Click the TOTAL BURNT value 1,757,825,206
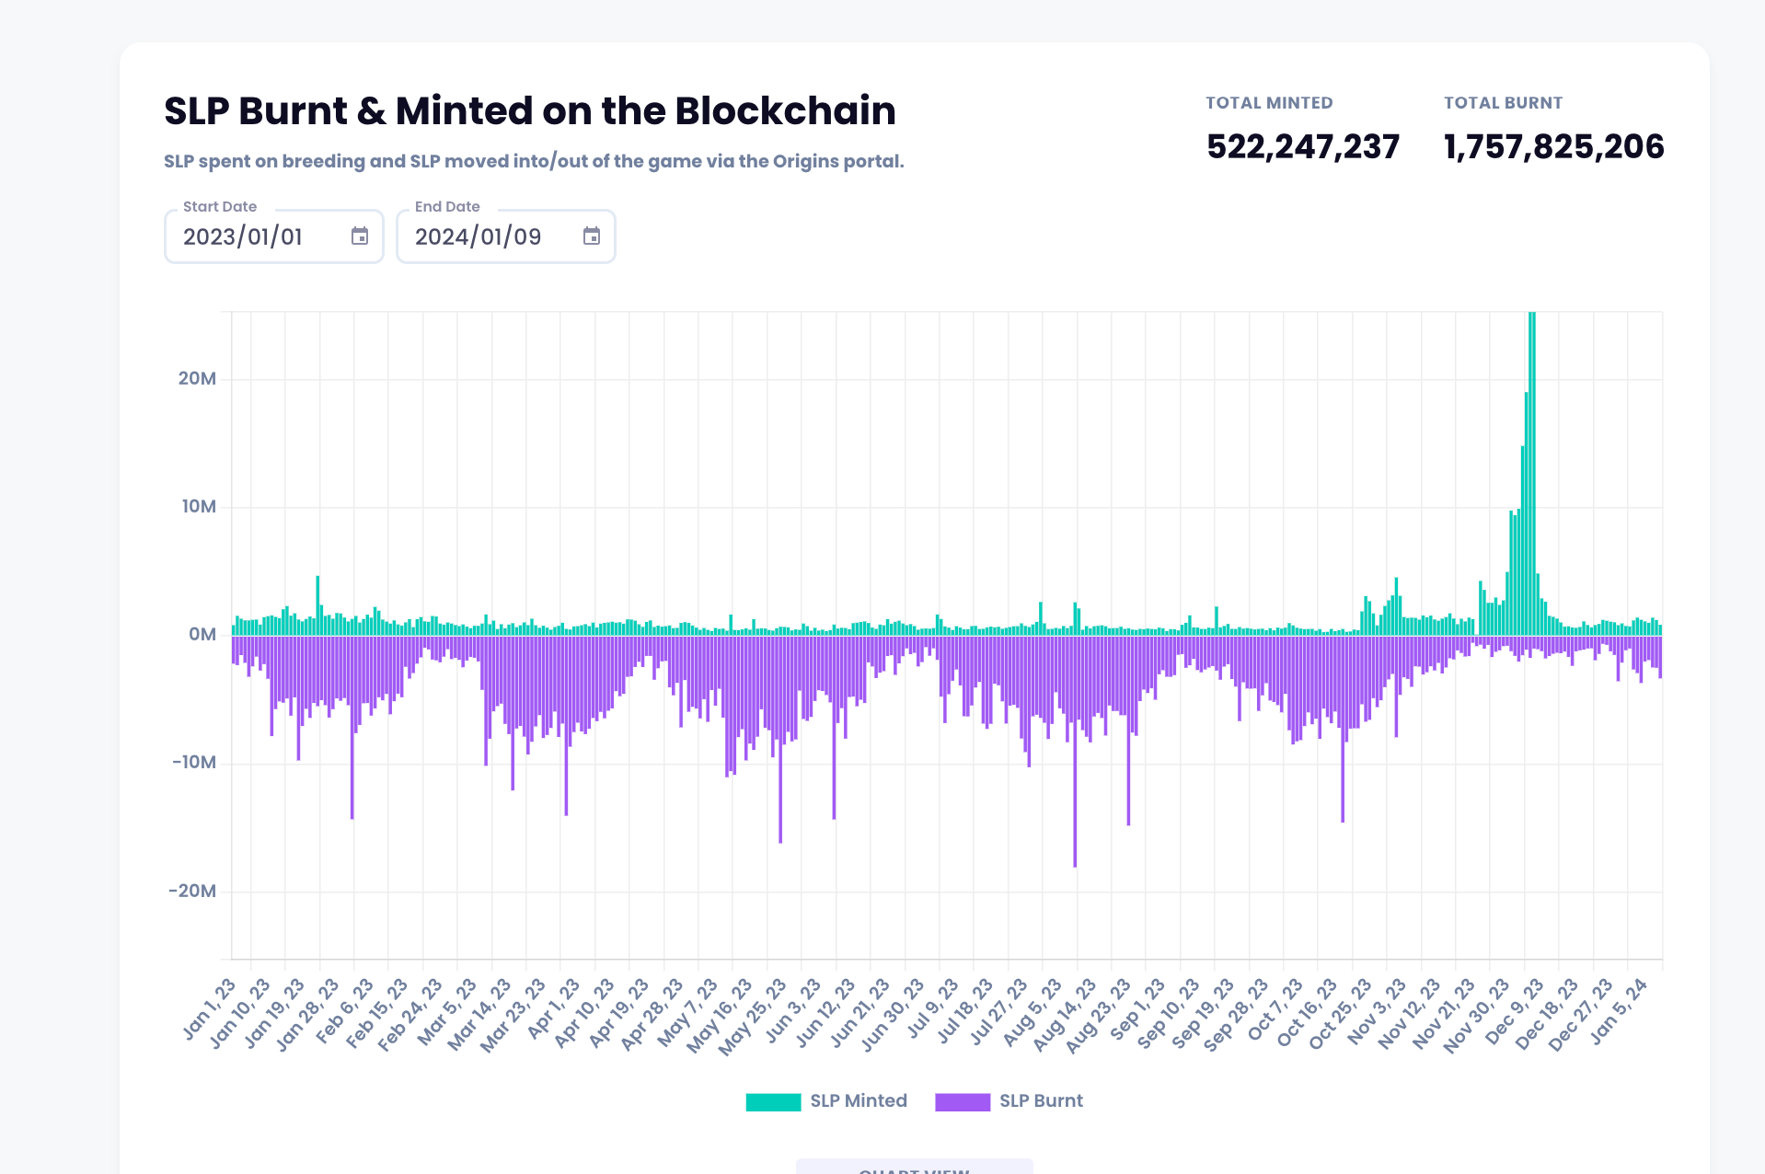The image size is (1765, 1174). pyautogui.click(x=1553, y=146)
